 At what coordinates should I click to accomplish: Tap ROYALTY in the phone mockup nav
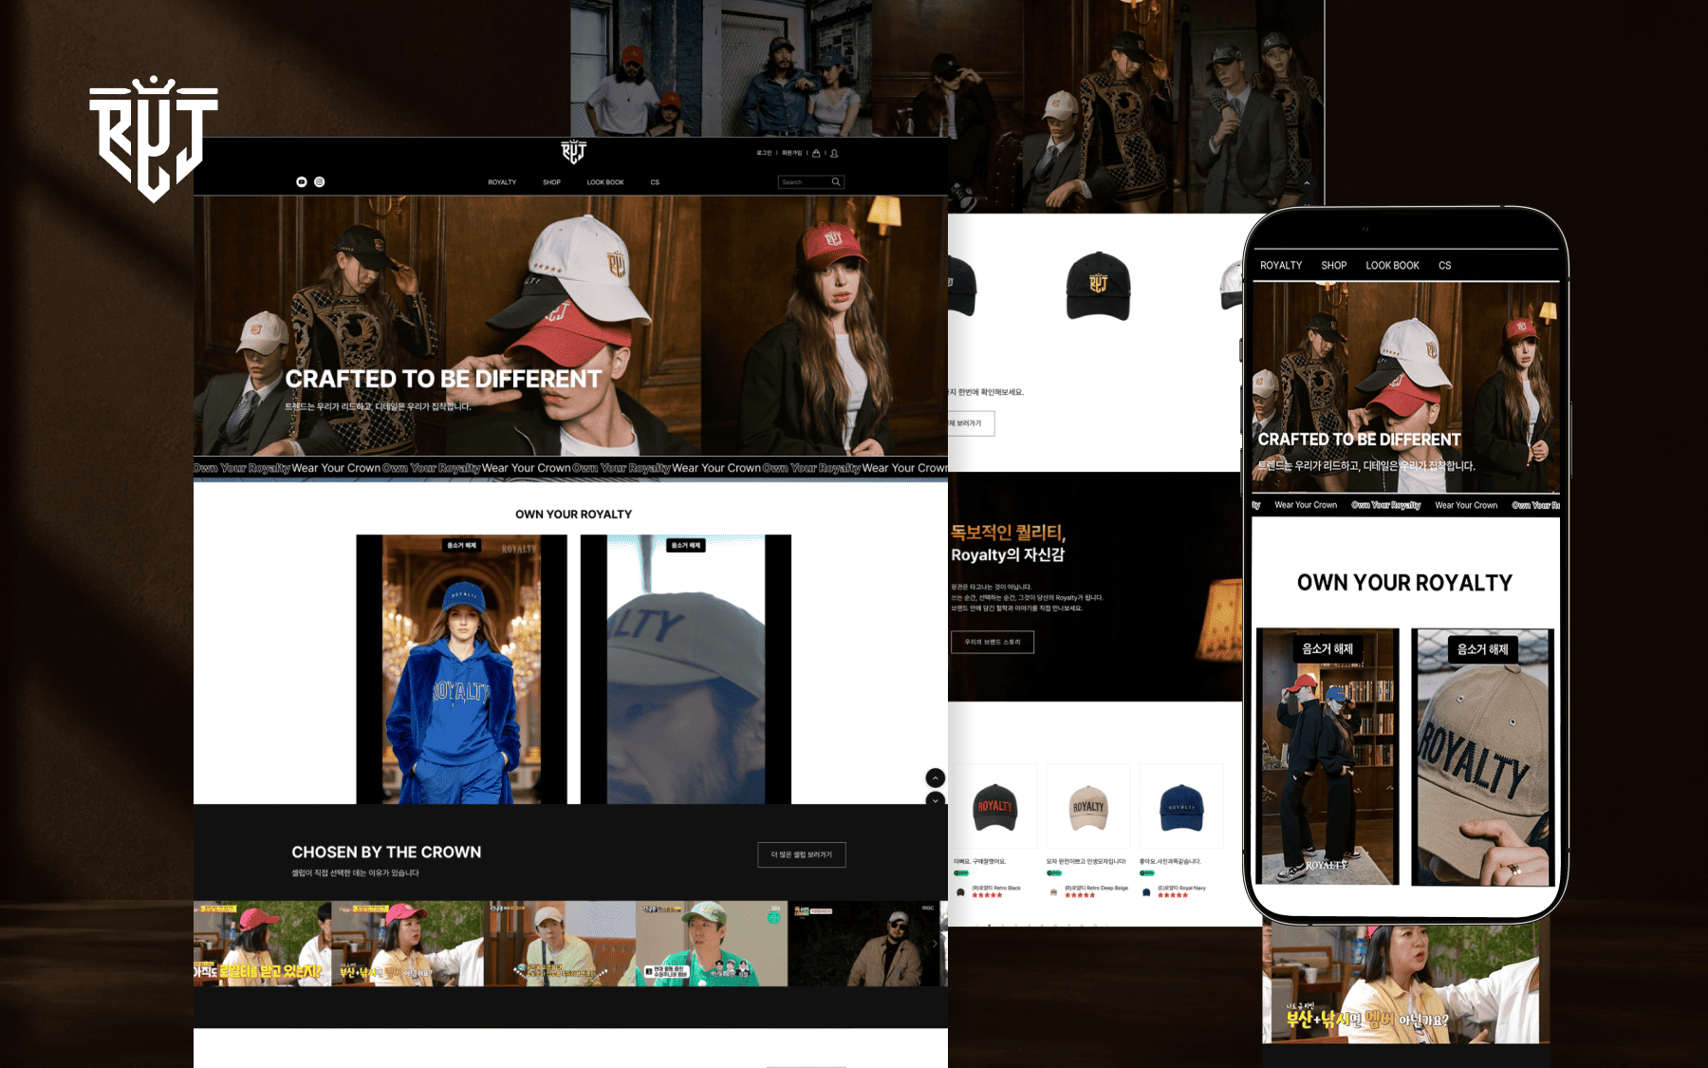point(1281,266)
